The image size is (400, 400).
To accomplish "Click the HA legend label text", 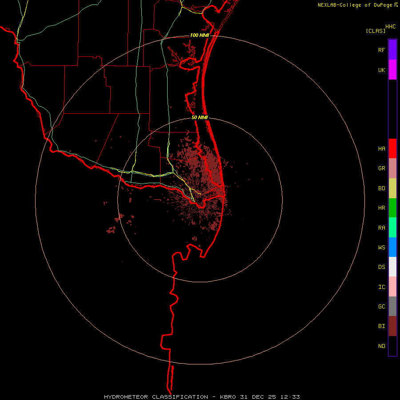I will coord(381,149).
